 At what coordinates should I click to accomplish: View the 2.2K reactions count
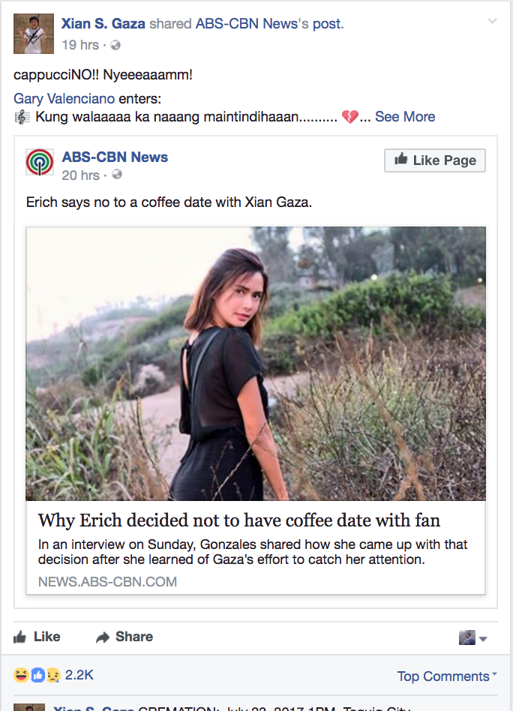tap(79, 675)
